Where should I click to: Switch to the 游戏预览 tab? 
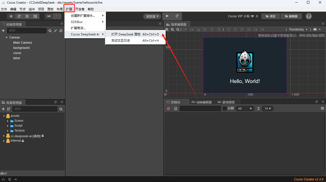point(226,102)
